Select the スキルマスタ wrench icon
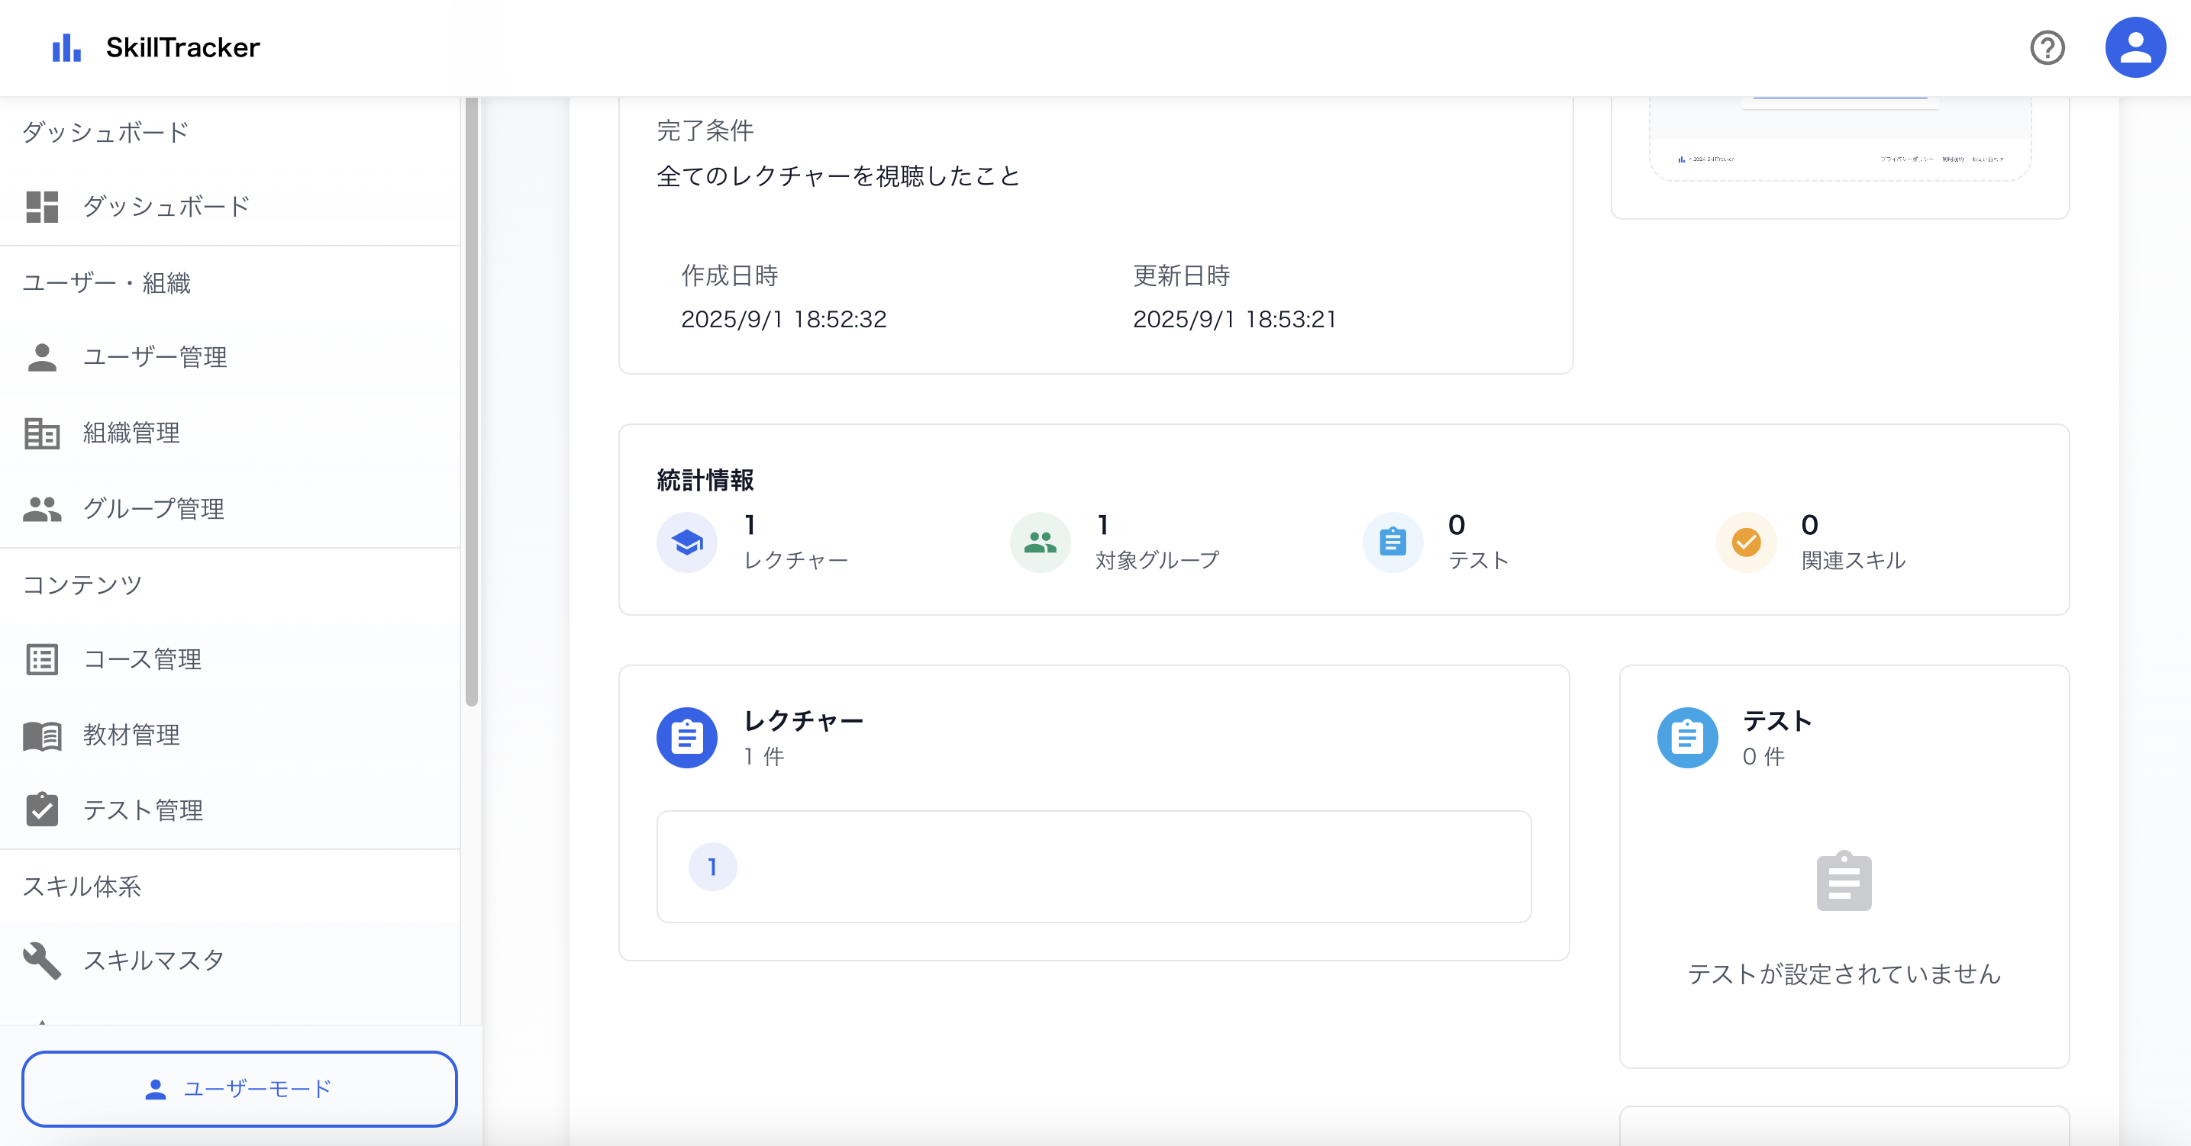This screenshot has width=2191, height=1146. tap(43, 961)
